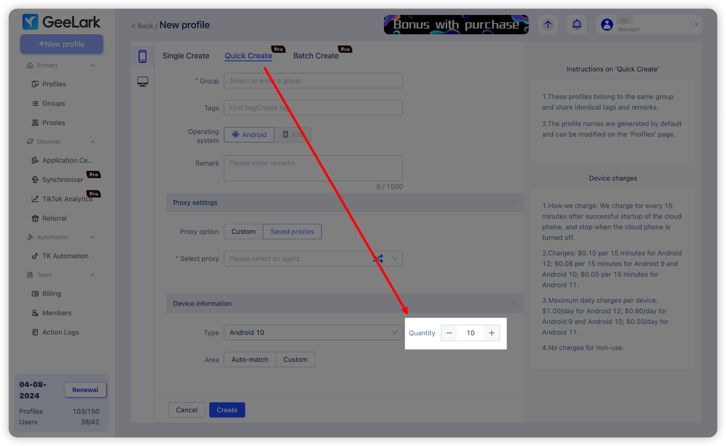Click the GeeLark logo icon
The width and height of the screenshot is (726, 446).
(x=30, y=22)
